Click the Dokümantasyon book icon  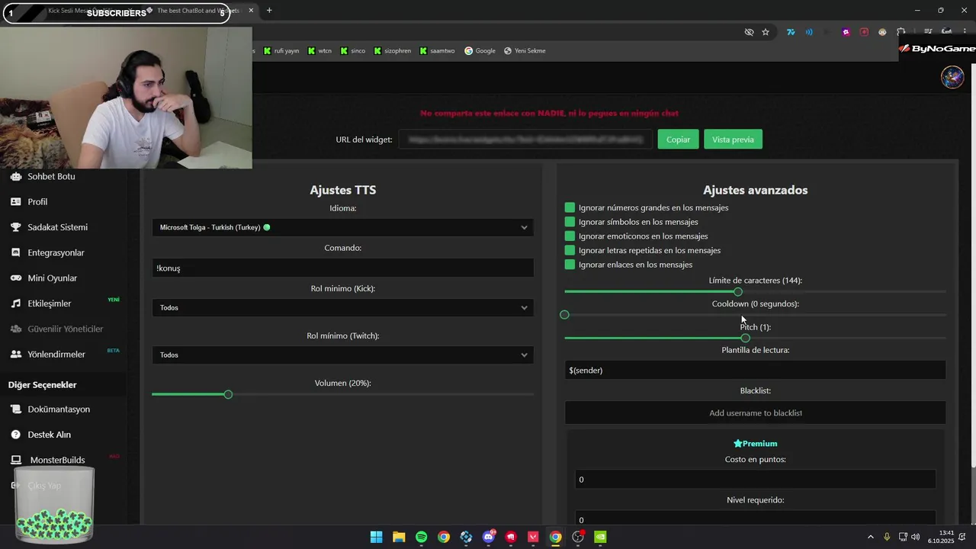coord(15,409)
